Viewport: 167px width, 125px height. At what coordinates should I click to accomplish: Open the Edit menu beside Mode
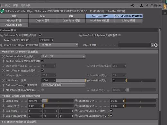point(15,5)
